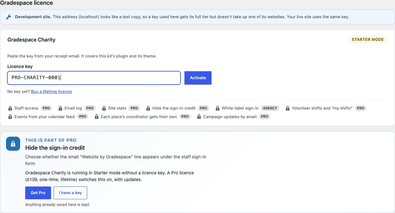Click the Paste the key from your receipt email text
Viewport: 395px width, 213px height.
pyautogui.click(x=82, y=56)
